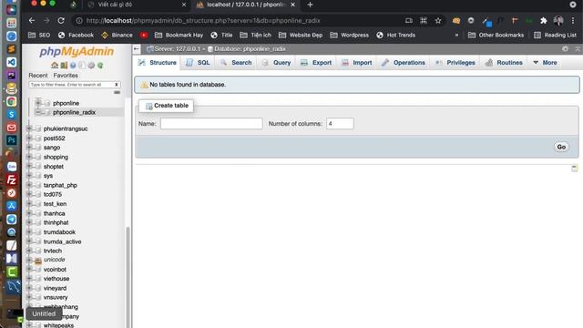Open the Chrome three-dot menu

click(573, 20)
